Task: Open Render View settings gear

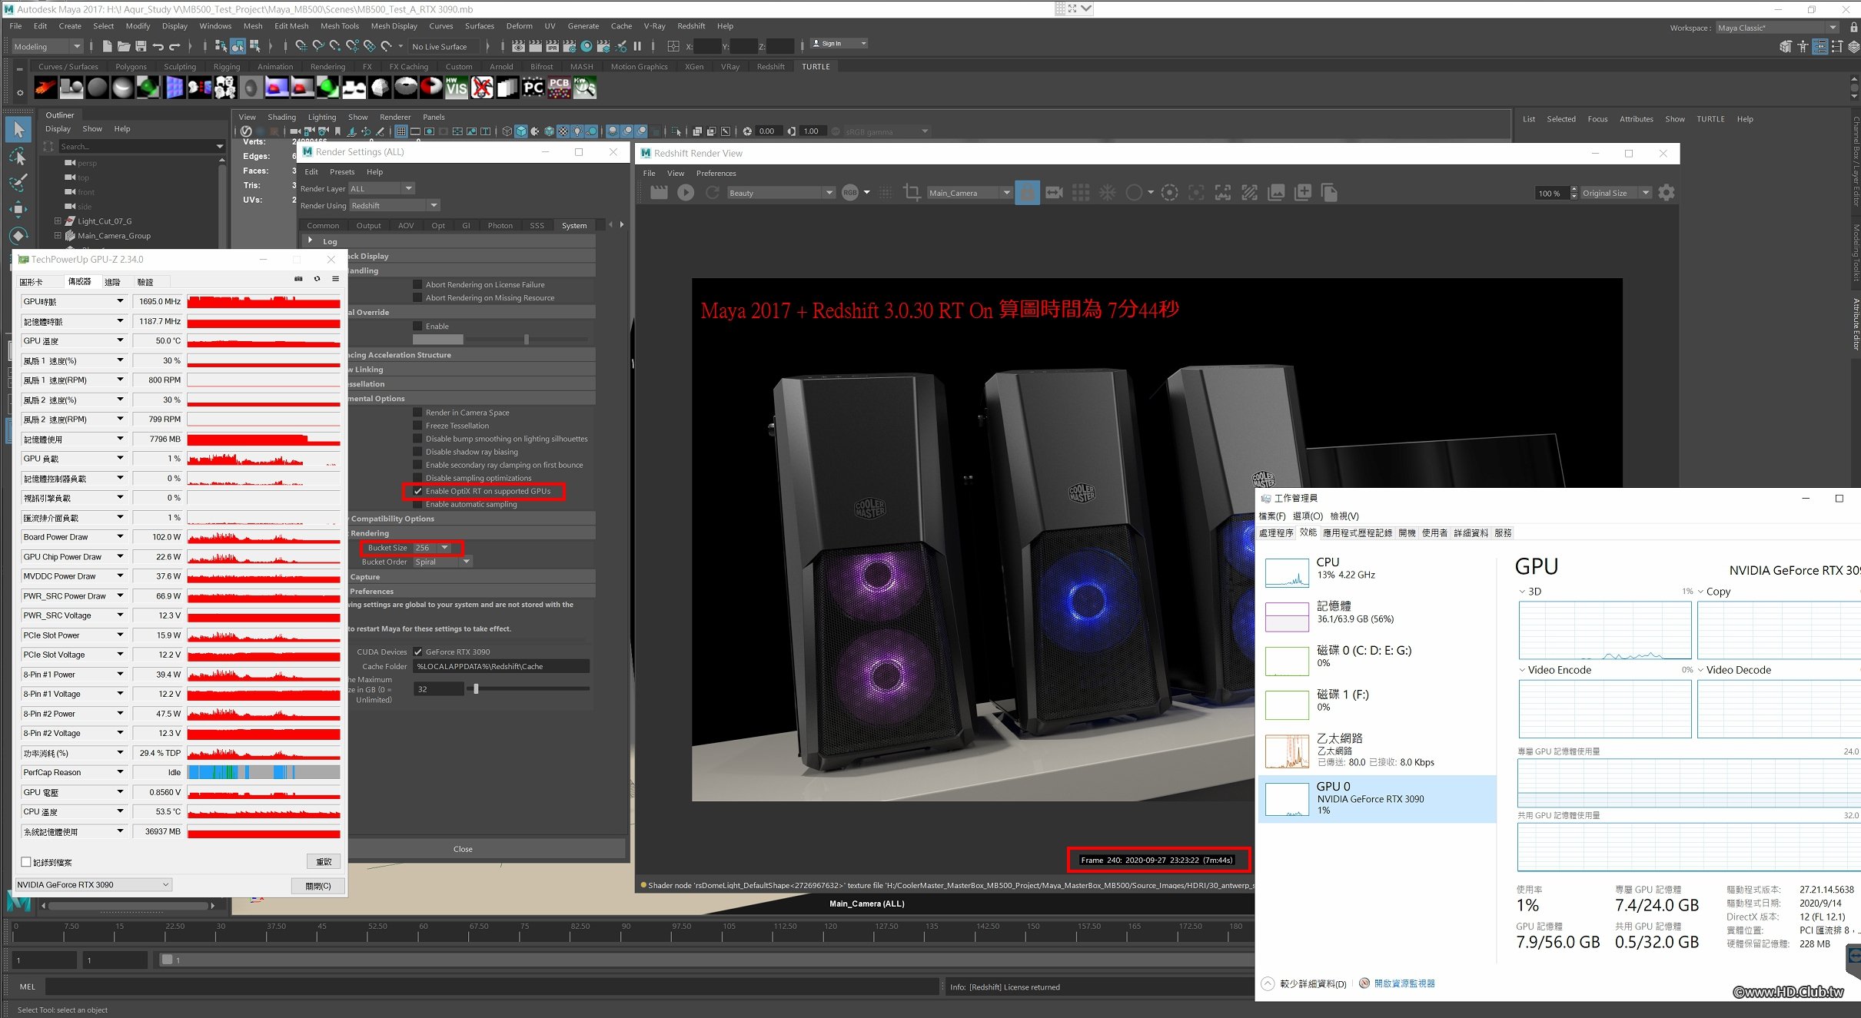Action: tap(1666, 193)
